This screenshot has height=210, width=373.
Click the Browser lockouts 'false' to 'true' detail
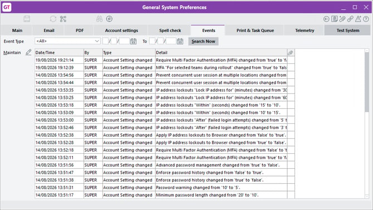click(x=221, y=135)
